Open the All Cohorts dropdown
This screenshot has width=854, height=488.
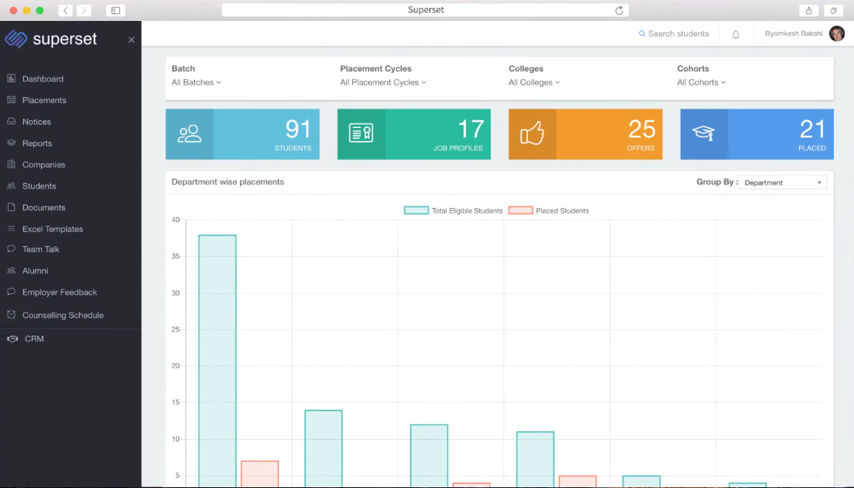coord(702,82)
